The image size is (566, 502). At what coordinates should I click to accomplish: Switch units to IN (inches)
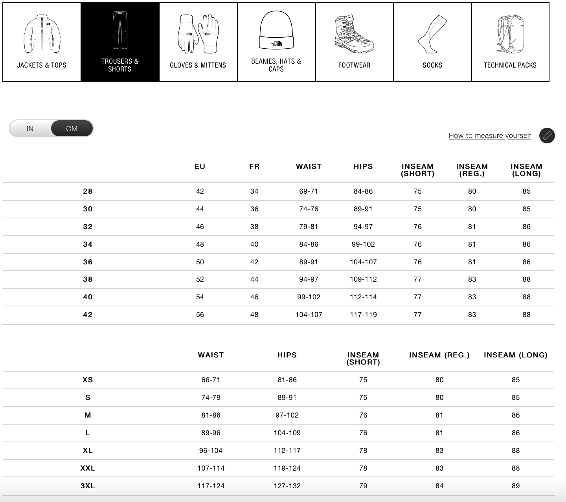click(30, 129)
